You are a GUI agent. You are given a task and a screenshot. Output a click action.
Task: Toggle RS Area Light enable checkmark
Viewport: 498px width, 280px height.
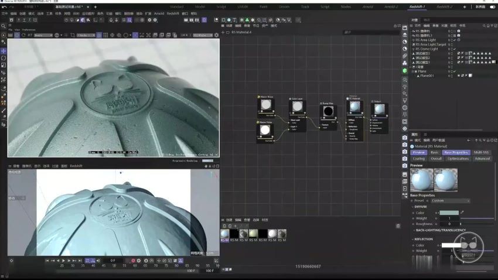pyautogui.click(x=455, y=40)
